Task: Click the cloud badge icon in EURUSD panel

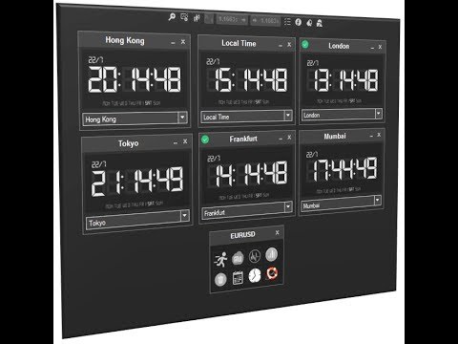Action: (x=238, y=258)
